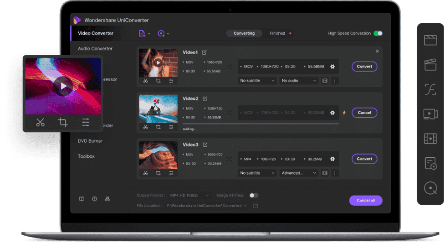Click the Video2 conversion progress bar

pyautogui.click(x=261, y=124)
